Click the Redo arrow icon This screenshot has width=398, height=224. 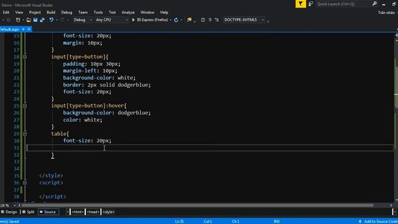pos(62,20)
